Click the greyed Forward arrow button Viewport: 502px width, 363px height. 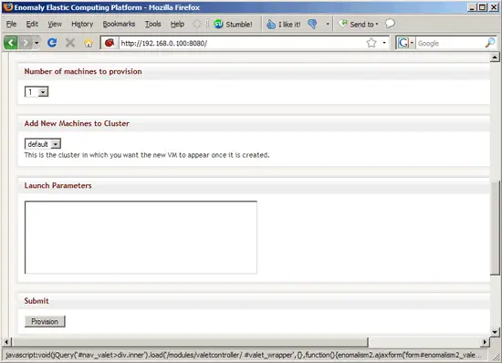(x=25, y=43)
